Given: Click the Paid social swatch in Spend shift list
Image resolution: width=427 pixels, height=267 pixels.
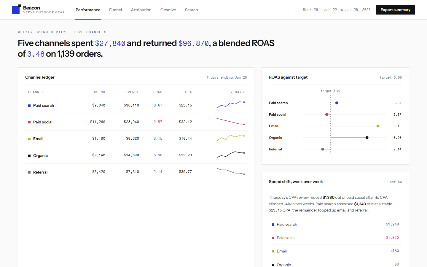Looking at the screenshot, I should coord(273,238).
